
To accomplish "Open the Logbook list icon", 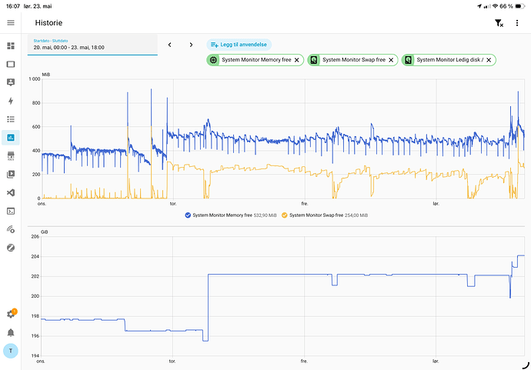I will [x=11, y=119].
